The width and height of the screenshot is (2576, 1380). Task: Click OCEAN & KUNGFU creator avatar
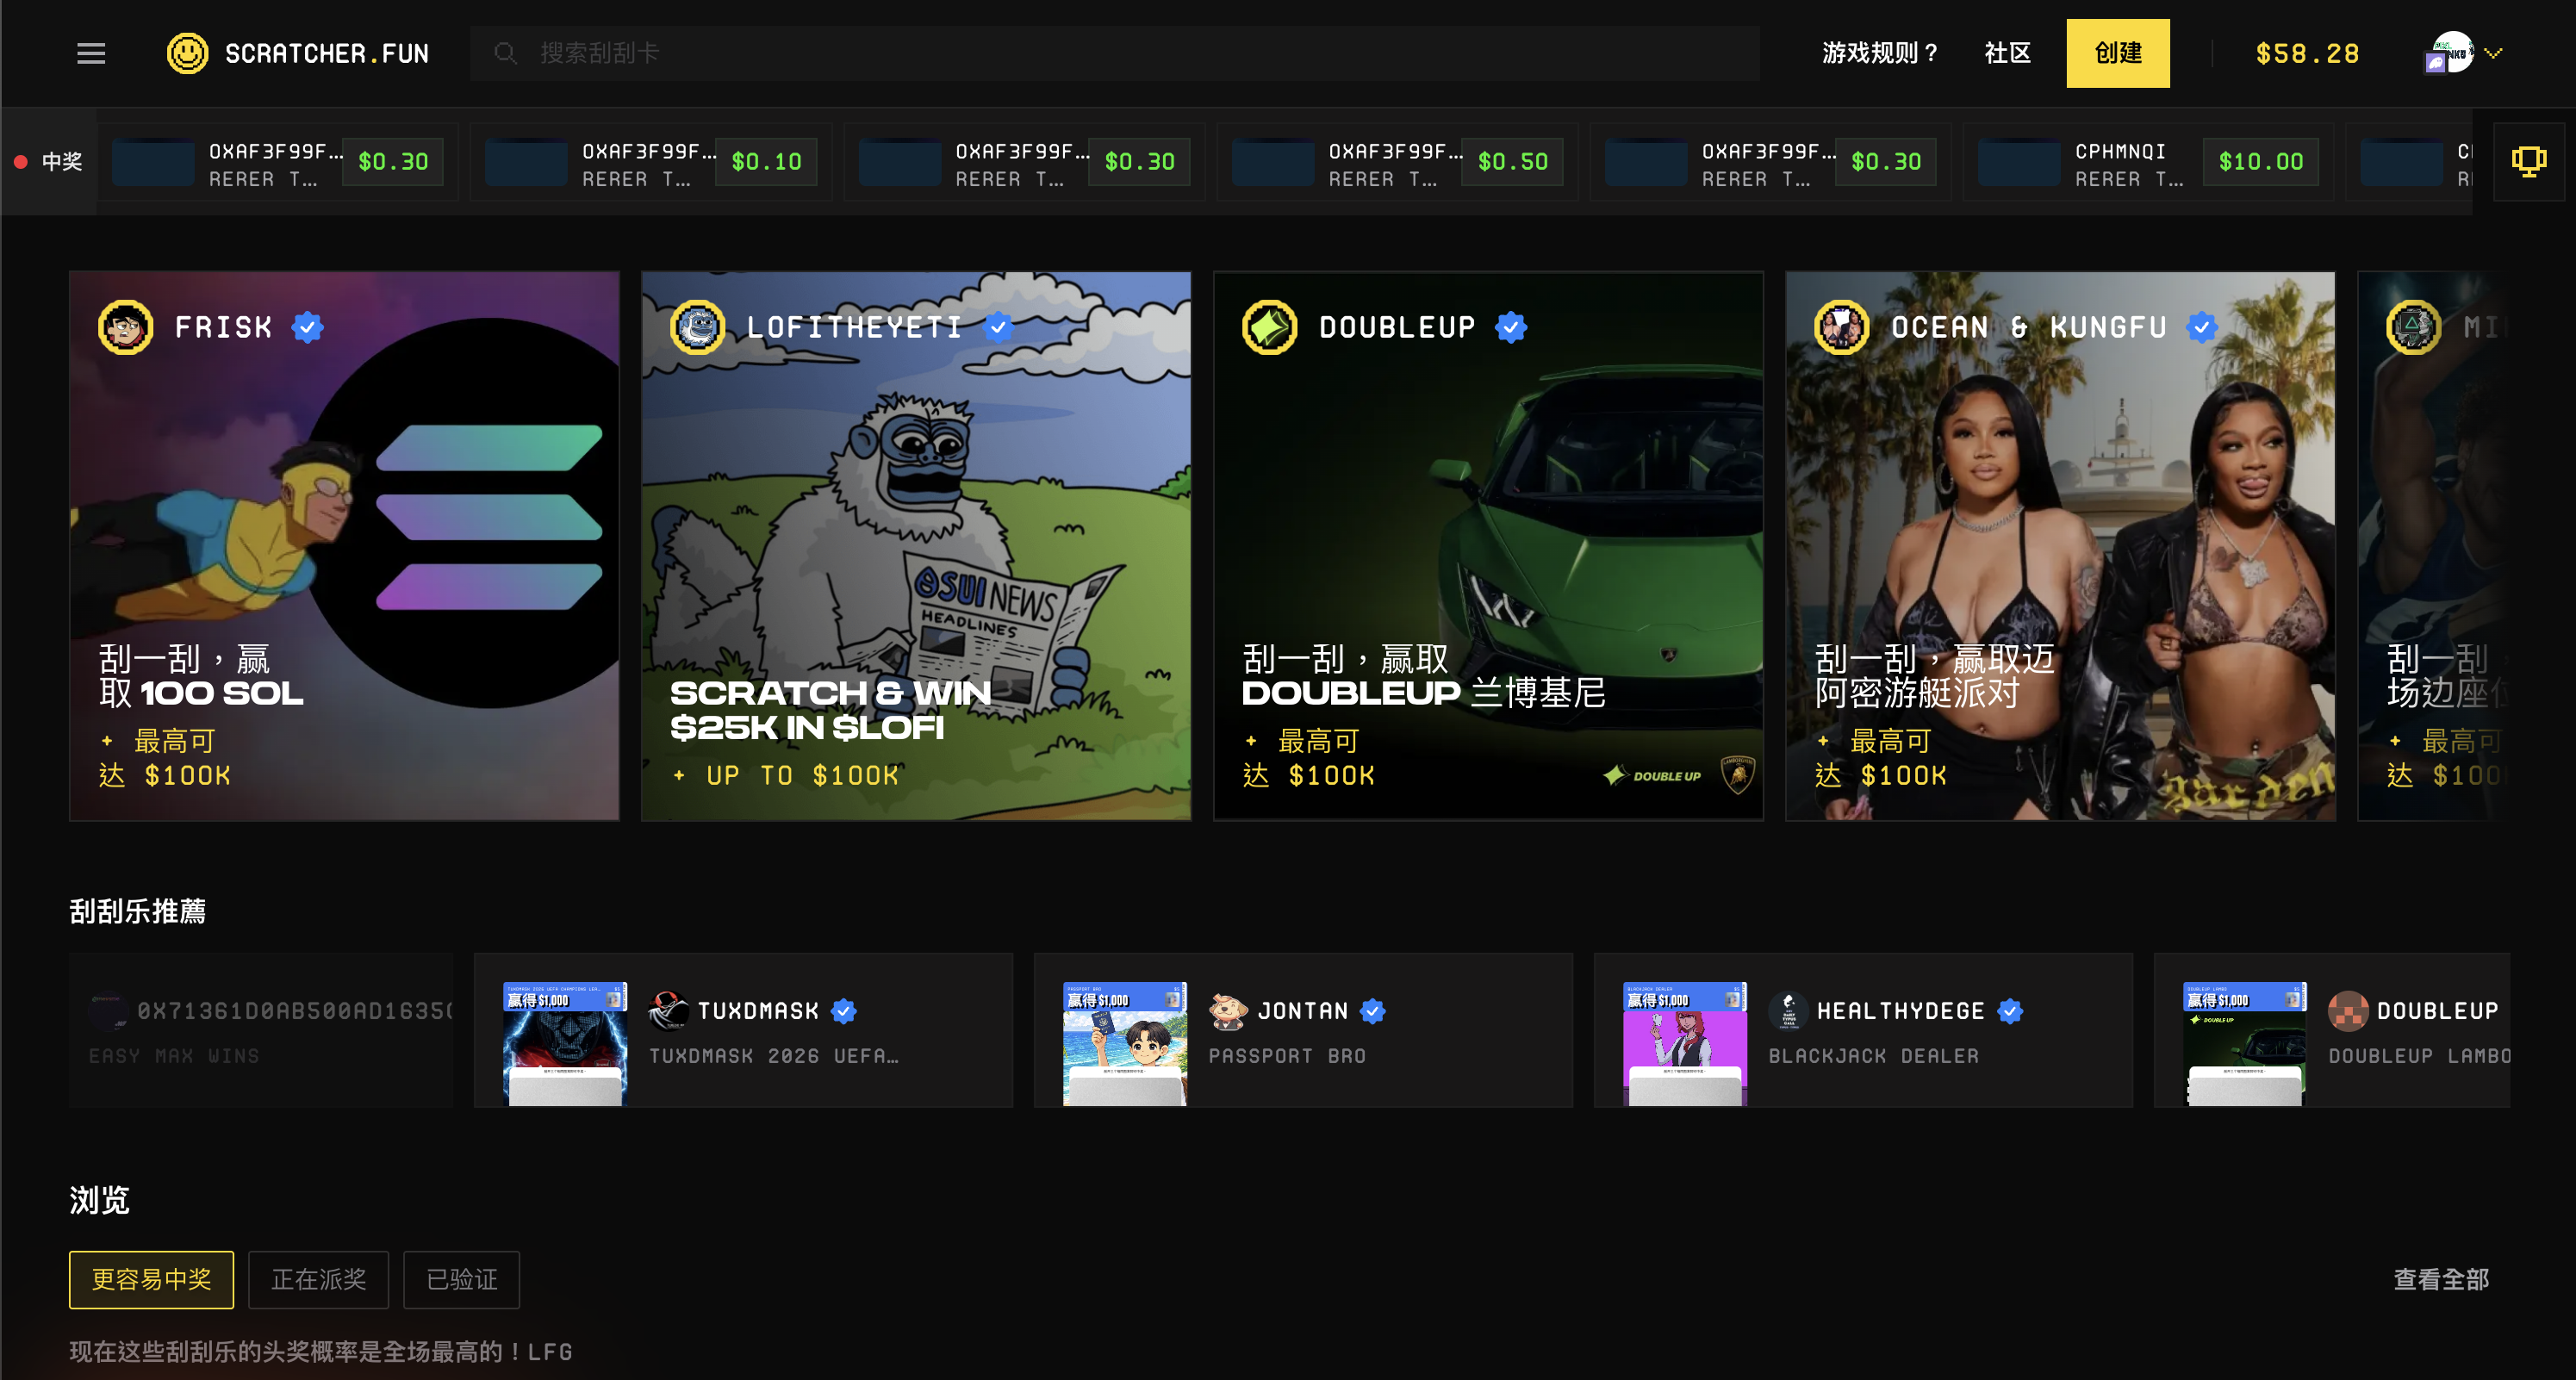[x=1841, y=327]
